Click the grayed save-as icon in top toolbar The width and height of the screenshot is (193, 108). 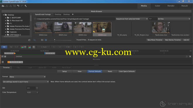tap(11, 6)
